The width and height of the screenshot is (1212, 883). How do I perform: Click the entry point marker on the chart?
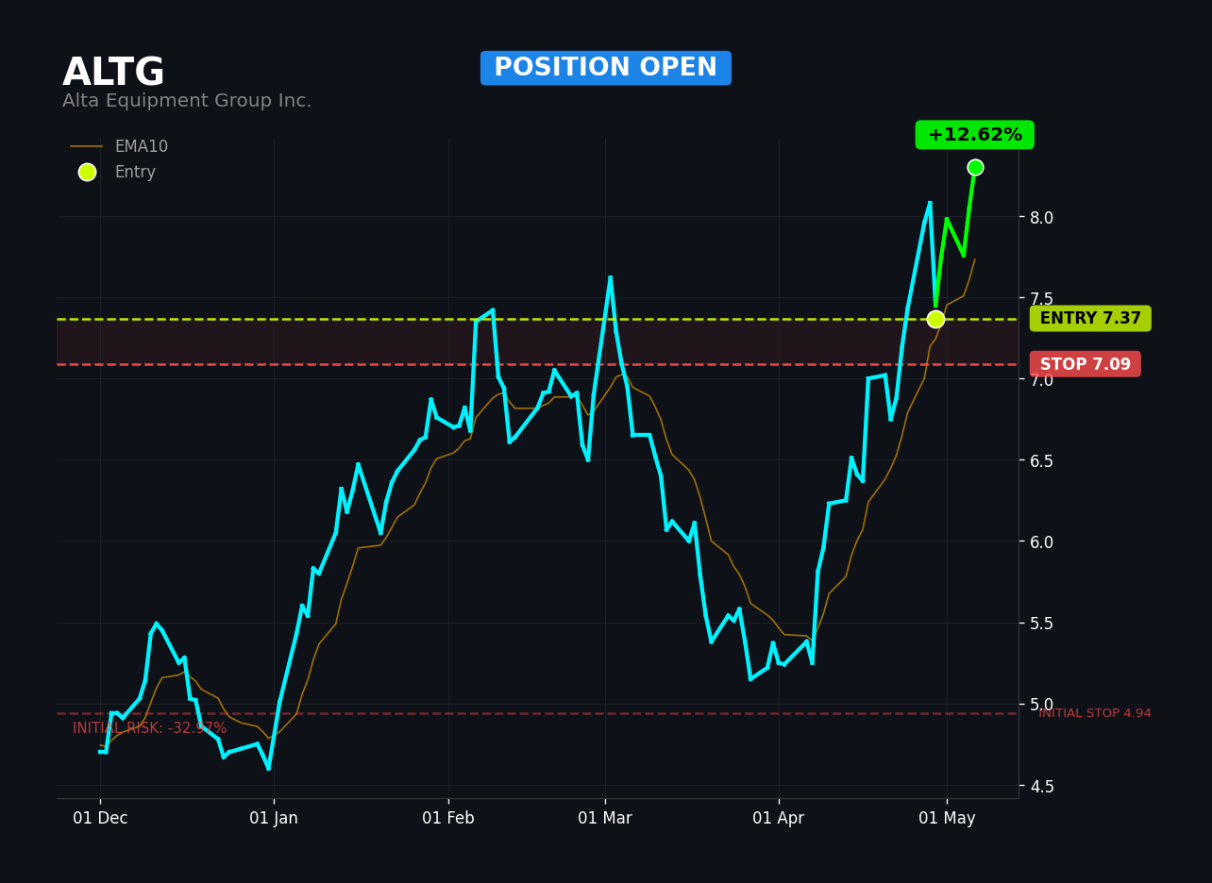click(x=935, y=319)
